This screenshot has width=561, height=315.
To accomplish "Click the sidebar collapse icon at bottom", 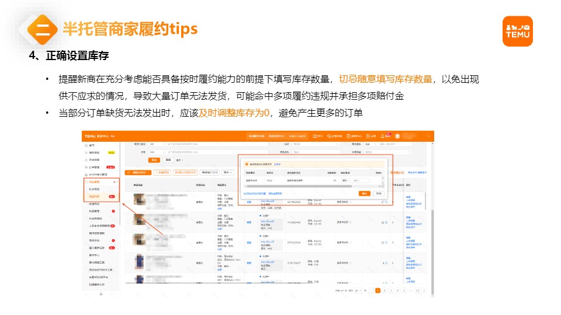I will coord(101,293).
